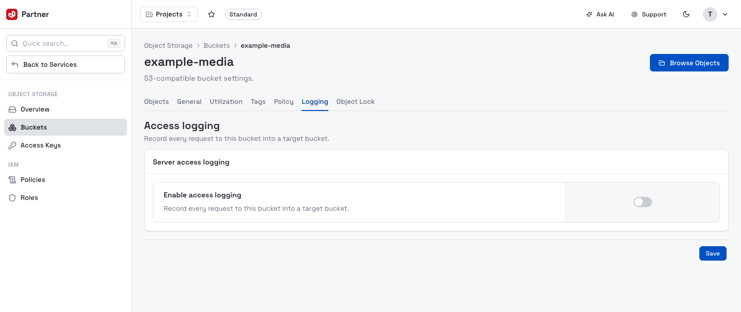741x312 pixels.
Task: Go to Access Keys key icon
Action: click(x=12, y=145)
